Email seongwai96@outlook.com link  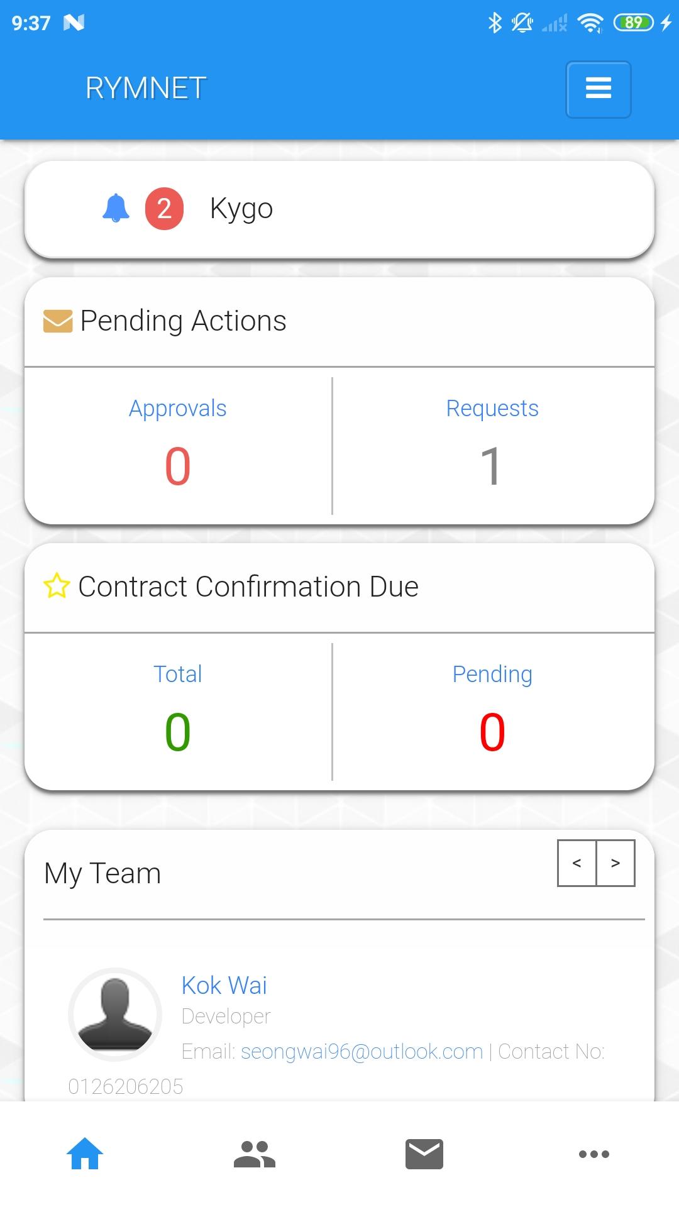[x=362, y=1052]
